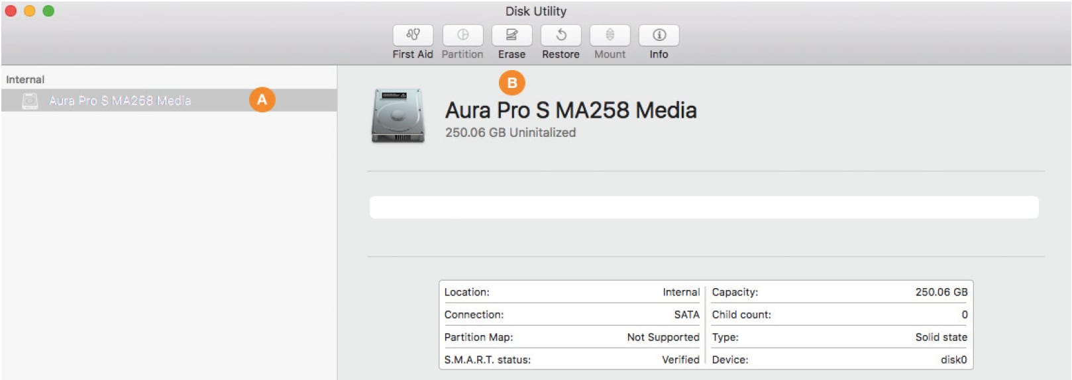Click the First Aid stethoscope icon

click(x=413, y=35)
